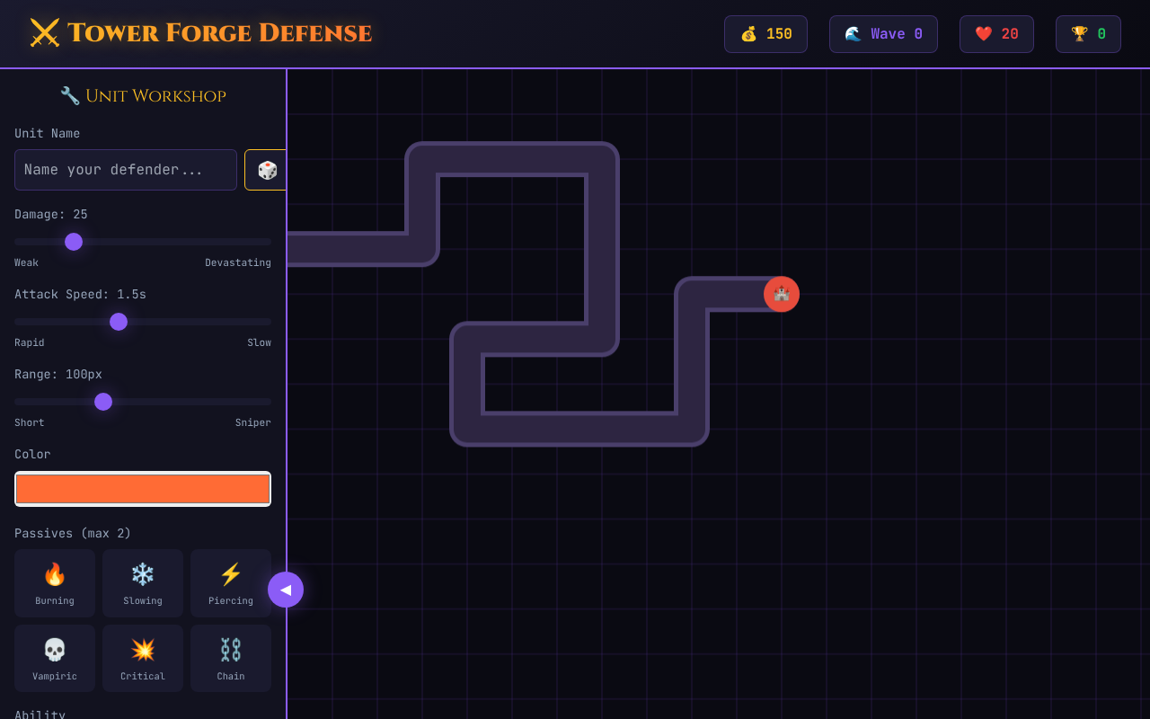This screenshot has width=1150, height=719.
Task: Enable the Vampiric passive
Action: [x=55, y=658]
